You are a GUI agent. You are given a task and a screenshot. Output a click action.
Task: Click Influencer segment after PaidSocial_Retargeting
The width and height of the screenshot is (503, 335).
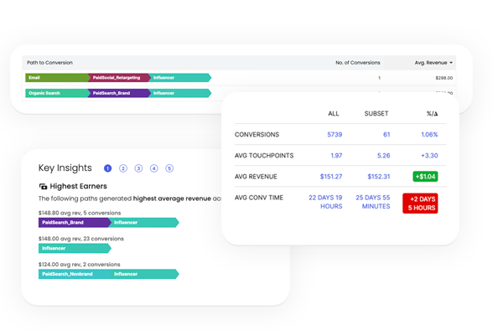coord(180,78)
